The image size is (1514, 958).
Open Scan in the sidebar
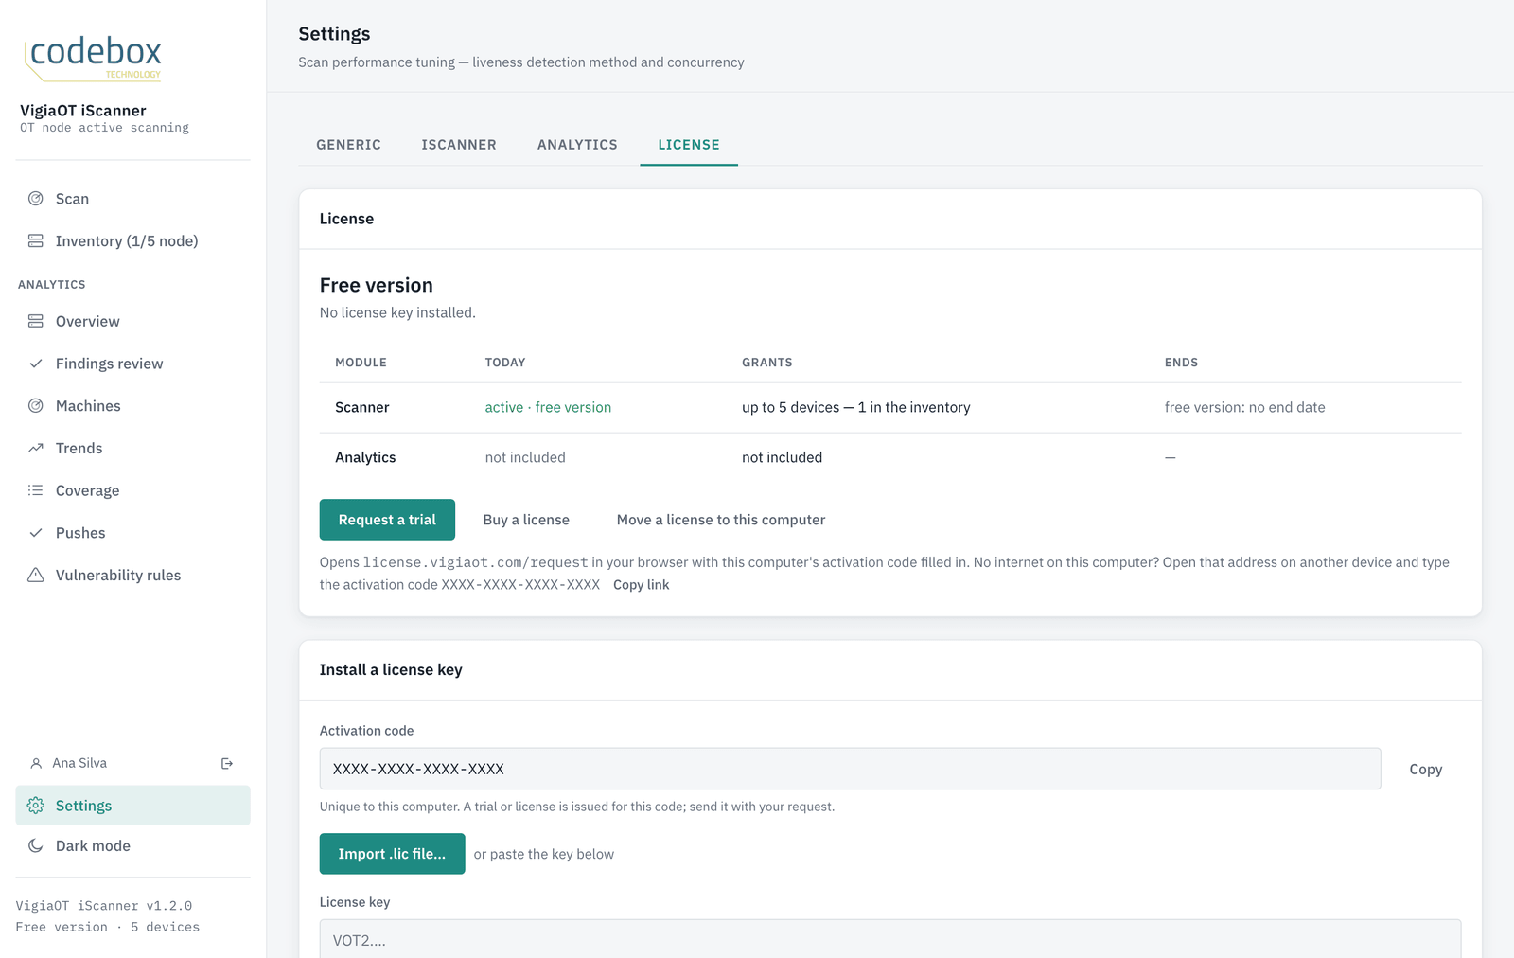[x=132, y=199]
